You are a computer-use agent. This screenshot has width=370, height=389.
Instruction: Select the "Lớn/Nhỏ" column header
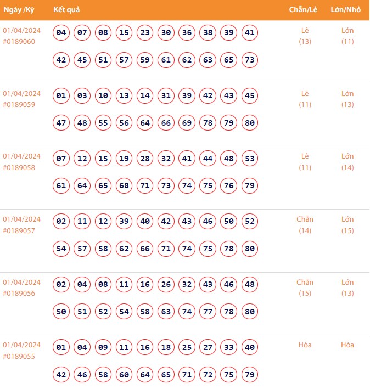pos(346,10)
